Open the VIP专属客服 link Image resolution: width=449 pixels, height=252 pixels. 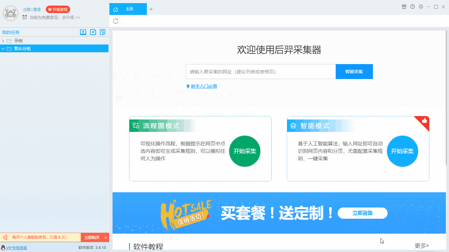(x=17, y=248)
